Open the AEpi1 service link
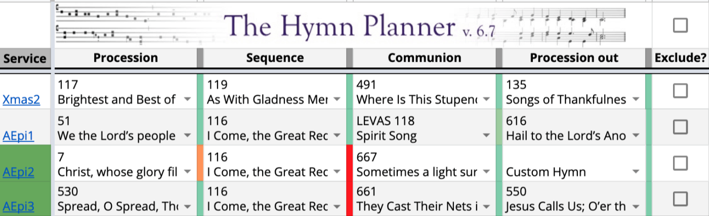Viewport: 709px width, 216px height. point(18,136)
